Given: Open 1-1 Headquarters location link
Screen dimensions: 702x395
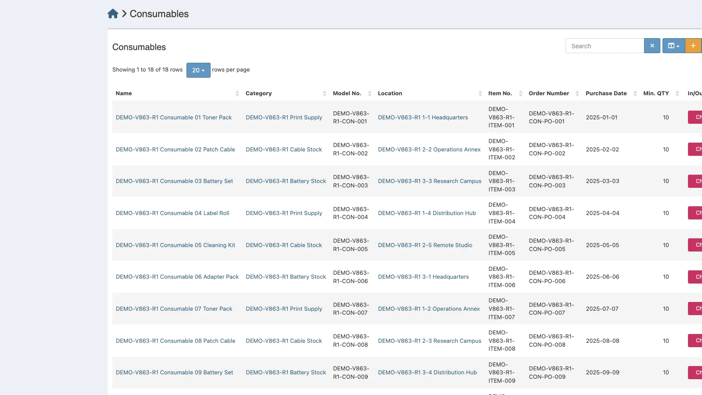Looking at the screenshot, I should (423, 117).
